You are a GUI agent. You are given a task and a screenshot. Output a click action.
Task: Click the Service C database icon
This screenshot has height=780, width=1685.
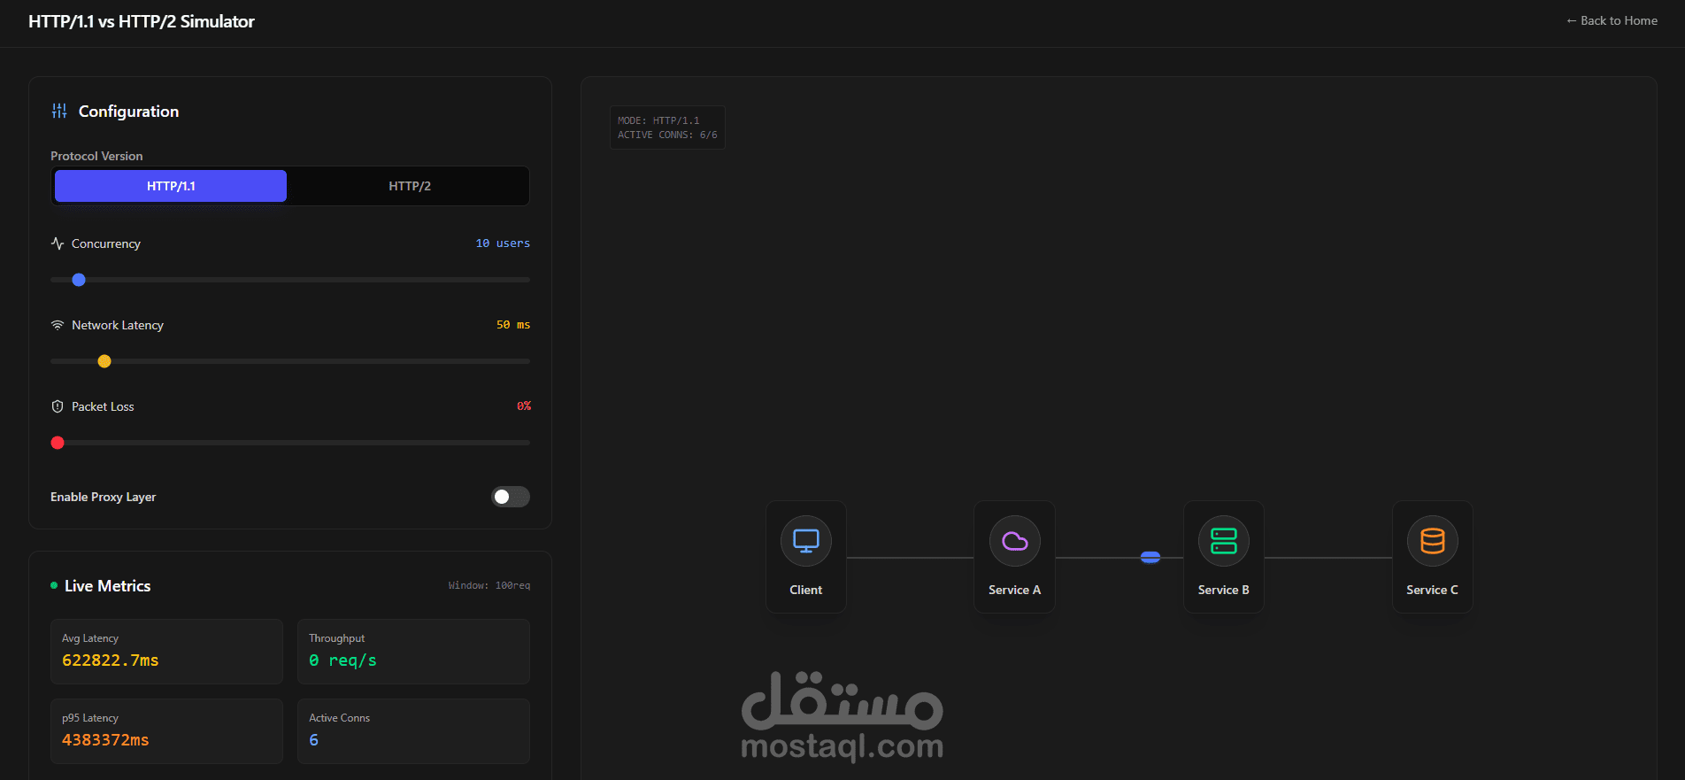(1433, 541)
